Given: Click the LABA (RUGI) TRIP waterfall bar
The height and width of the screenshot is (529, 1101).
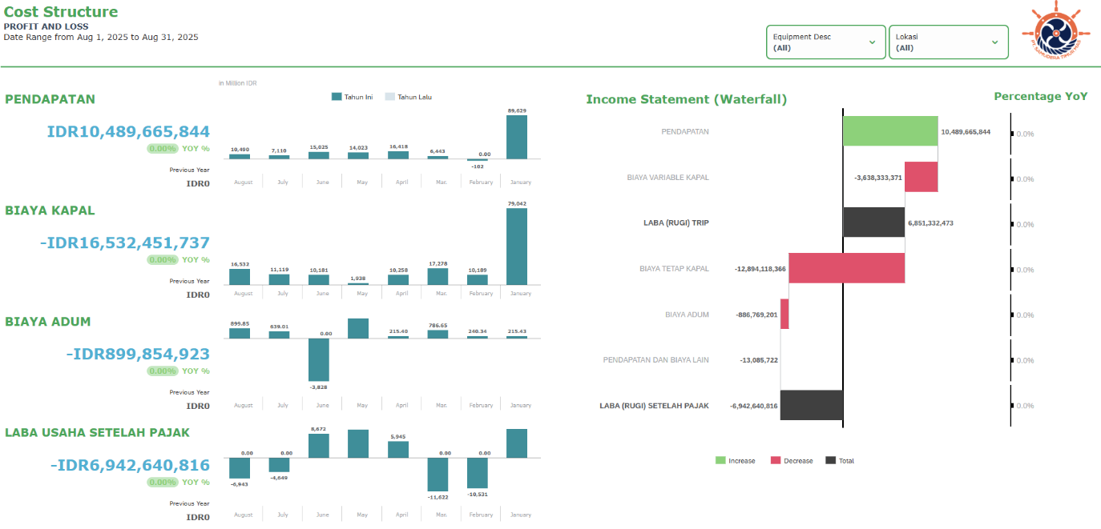Looking at the screenshot, I should click(x=873, y=222).
